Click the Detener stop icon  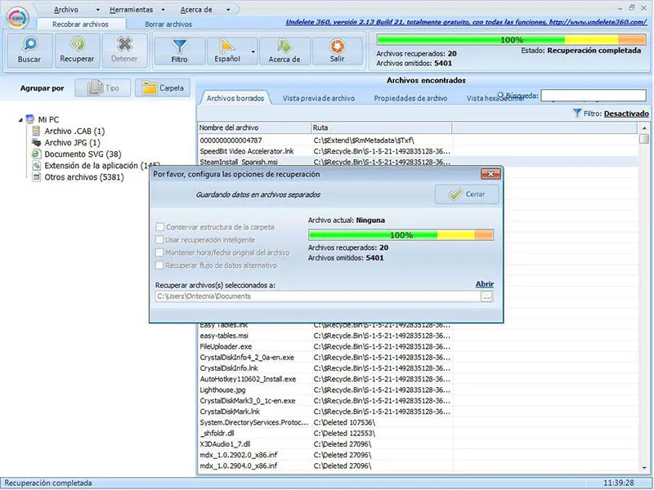coord(124,46)
